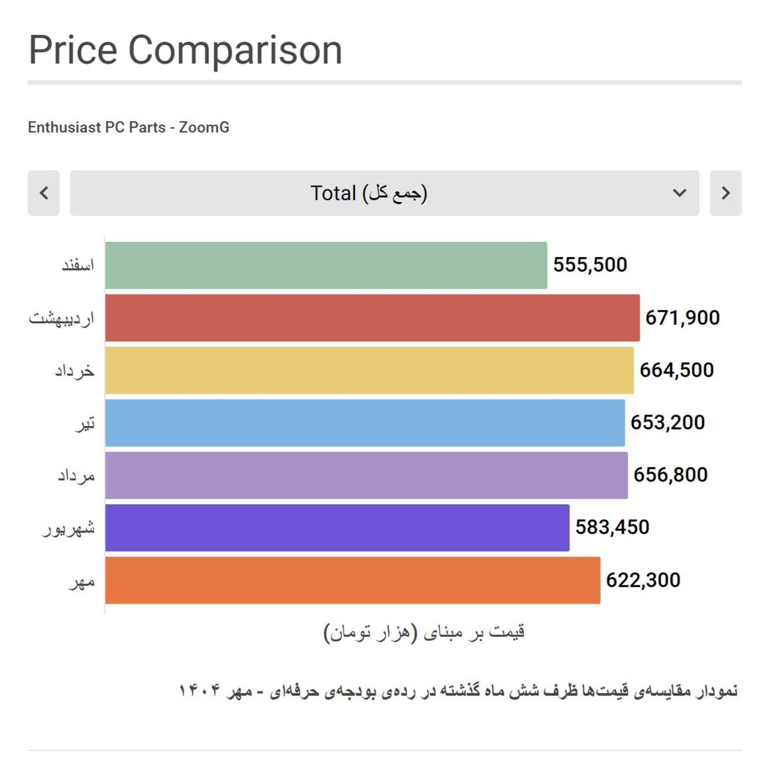The image size is (769, 760).
Task: Collapse the Total dropdown by clicking its arrow
Action: coord(678,194)
